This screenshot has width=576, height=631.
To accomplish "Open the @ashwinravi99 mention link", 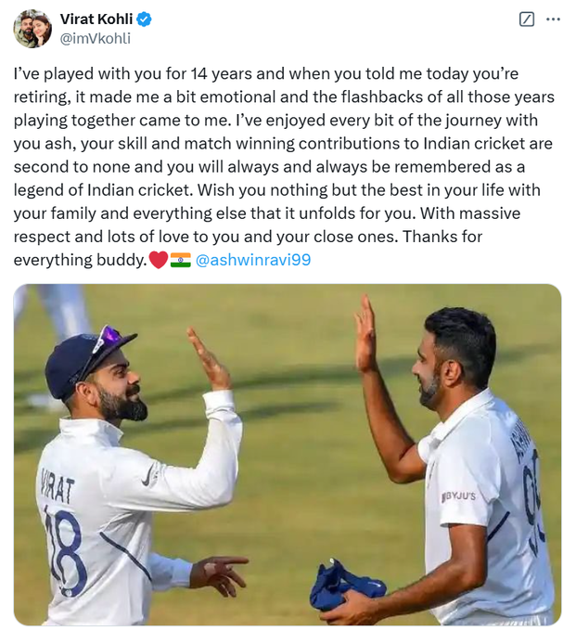I will point(253,260).
